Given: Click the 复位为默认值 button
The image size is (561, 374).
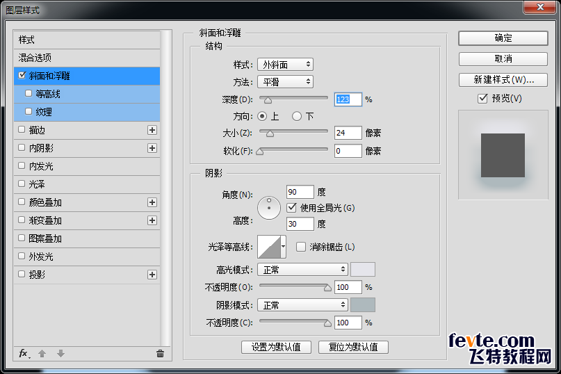Looking at the screenshot, I should [353, 347].
